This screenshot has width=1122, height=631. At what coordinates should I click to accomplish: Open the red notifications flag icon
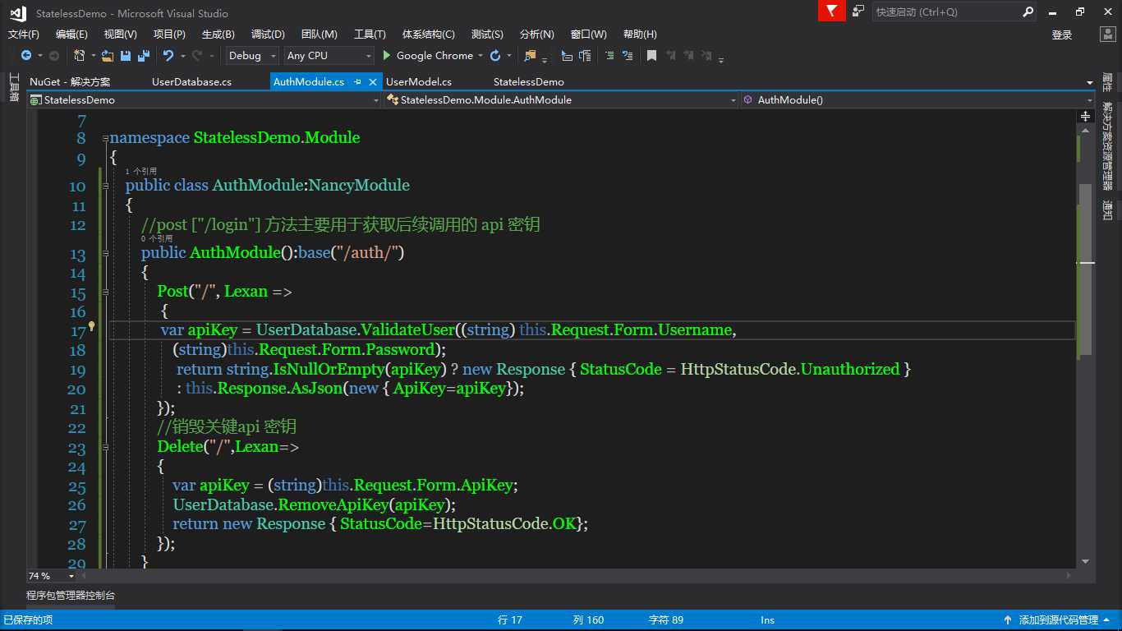click(832, 11)
